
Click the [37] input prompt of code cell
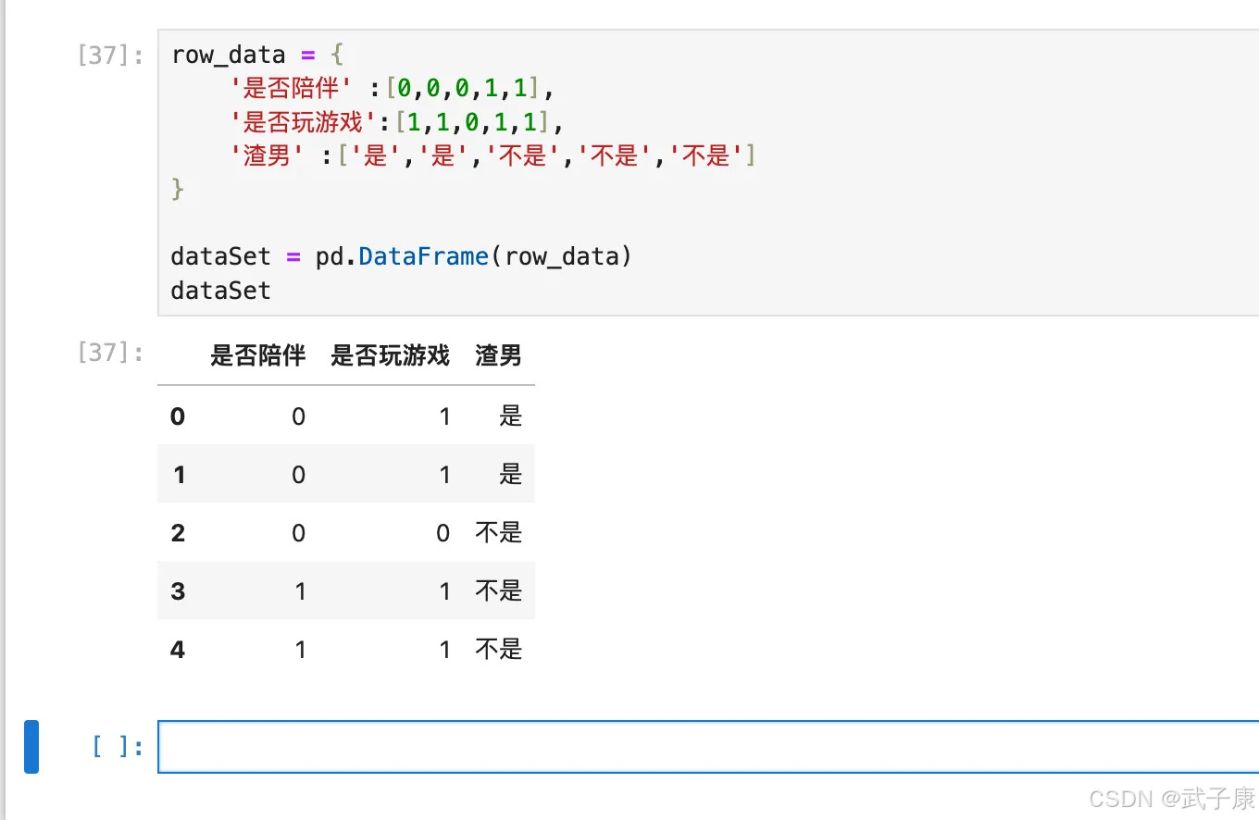[x=112, y=55]
